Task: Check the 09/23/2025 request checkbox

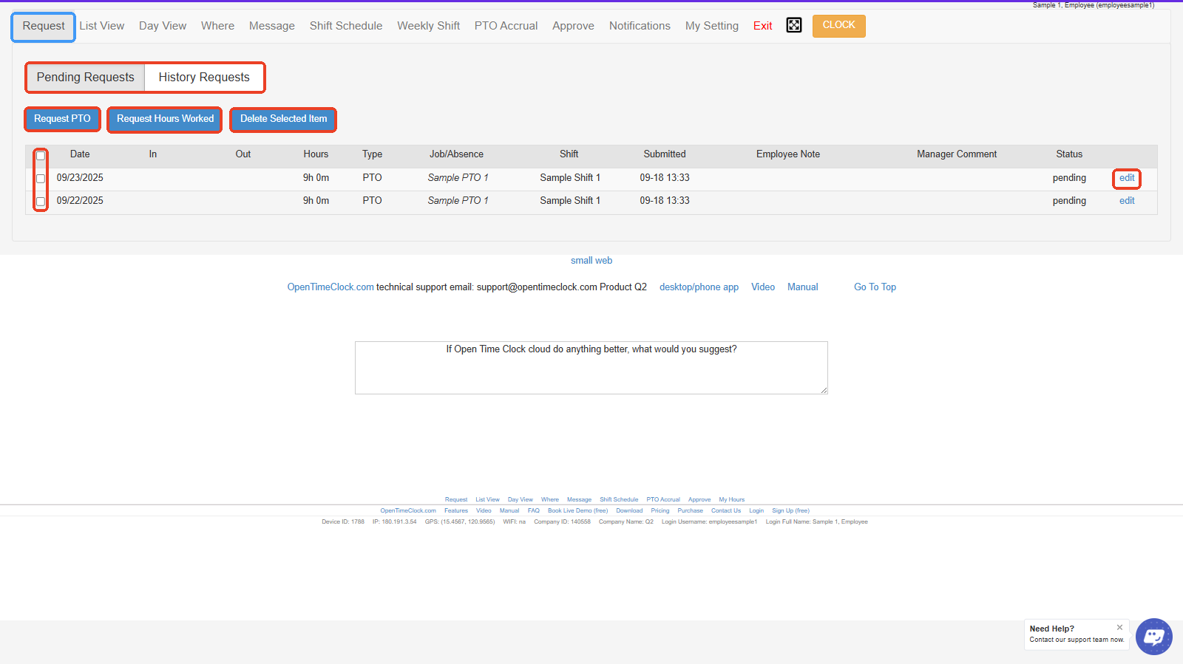Action: tap(41, 178)
